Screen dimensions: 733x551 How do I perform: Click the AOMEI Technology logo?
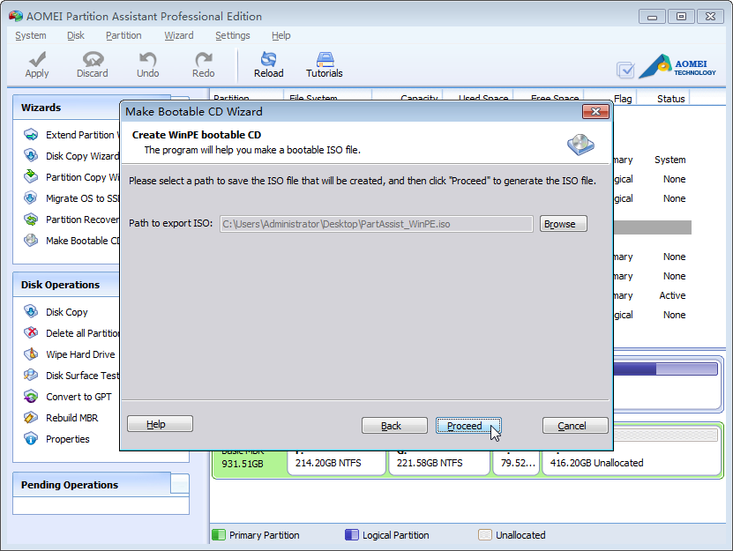point(677,66)
